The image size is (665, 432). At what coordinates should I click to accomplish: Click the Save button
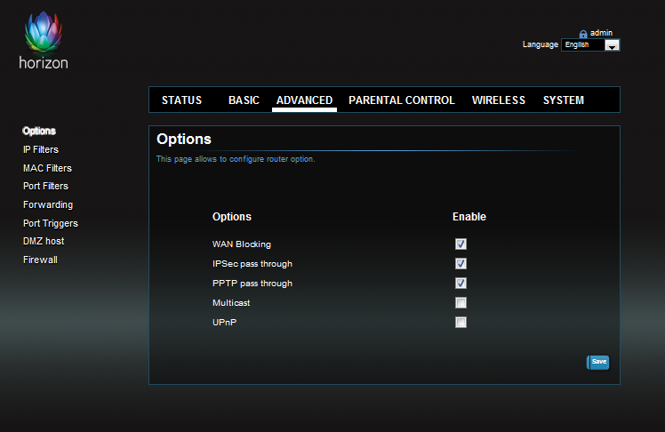coord(598,362)
